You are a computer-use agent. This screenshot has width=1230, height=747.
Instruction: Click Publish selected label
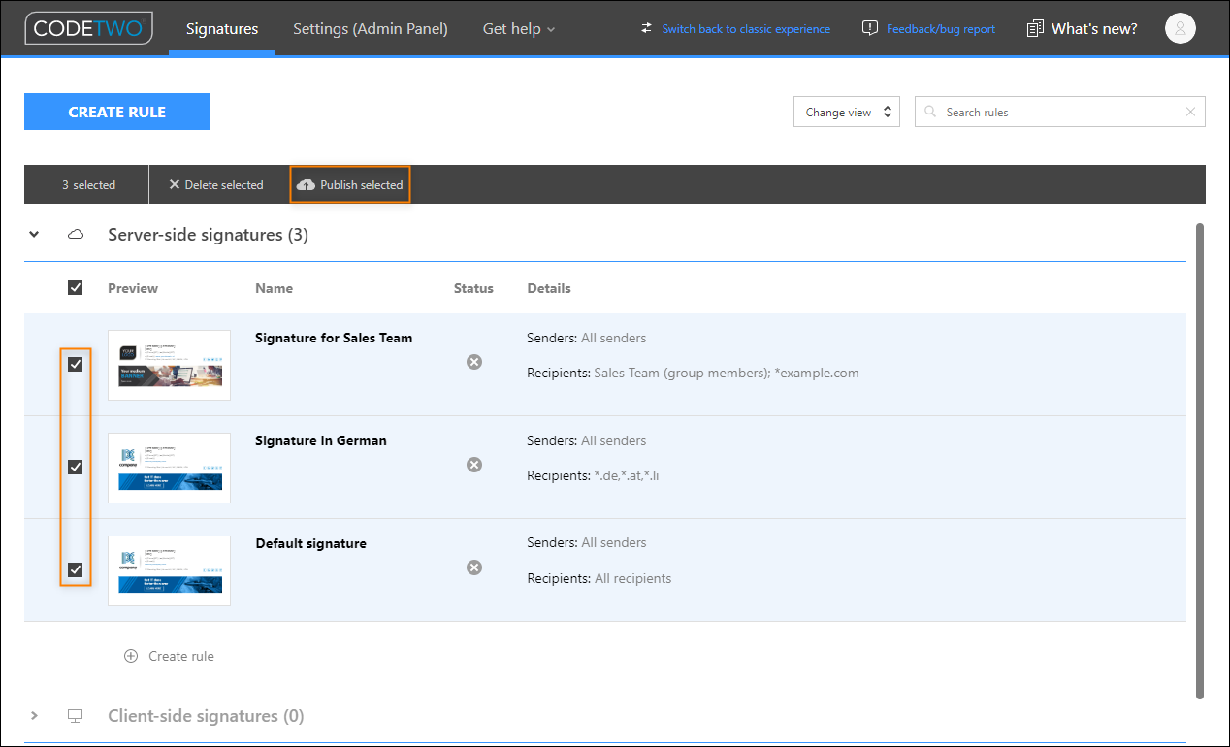[362, 184]
